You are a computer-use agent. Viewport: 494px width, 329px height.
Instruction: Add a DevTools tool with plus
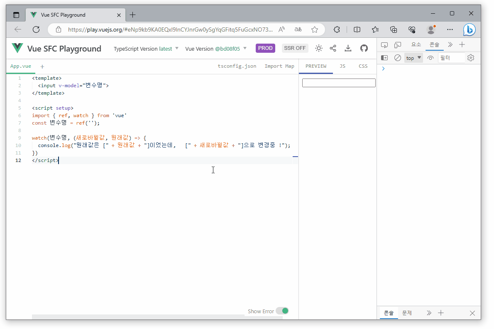click(x=462, y=45)
